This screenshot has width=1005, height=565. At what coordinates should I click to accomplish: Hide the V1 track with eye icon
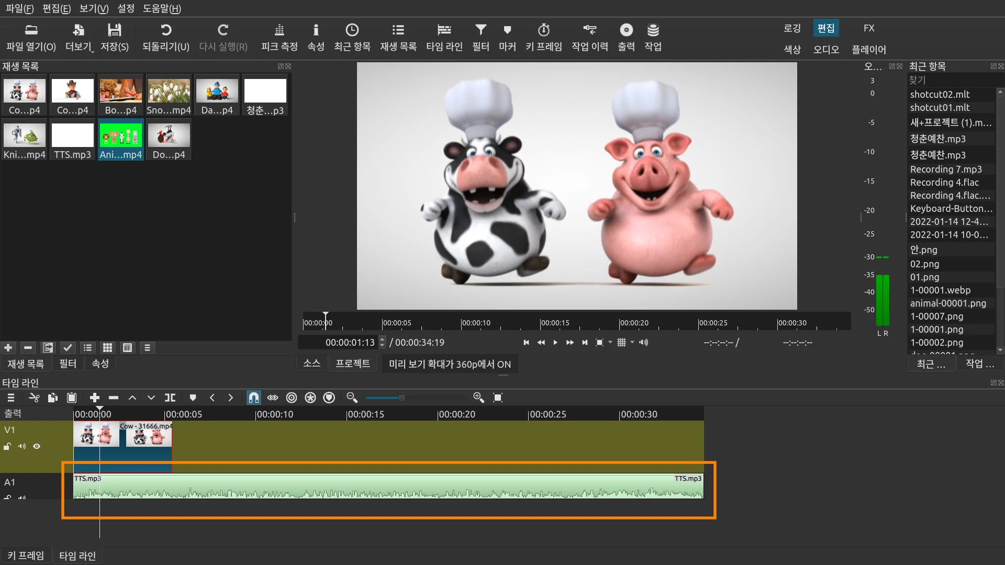point(37,446)
